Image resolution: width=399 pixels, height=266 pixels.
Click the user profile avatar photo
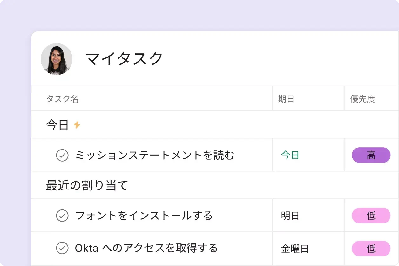tap(57, 59)
